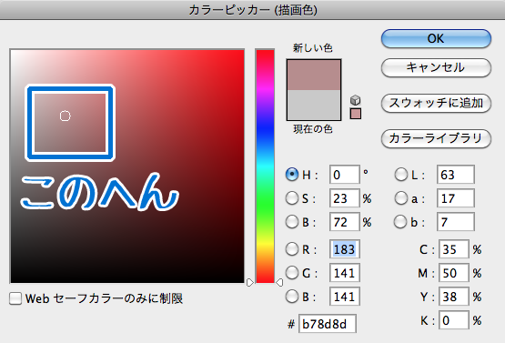Click the 現在の色 gray swatch
The width and height of the screenshot is (505, 343).
click(x=314, y=105)
